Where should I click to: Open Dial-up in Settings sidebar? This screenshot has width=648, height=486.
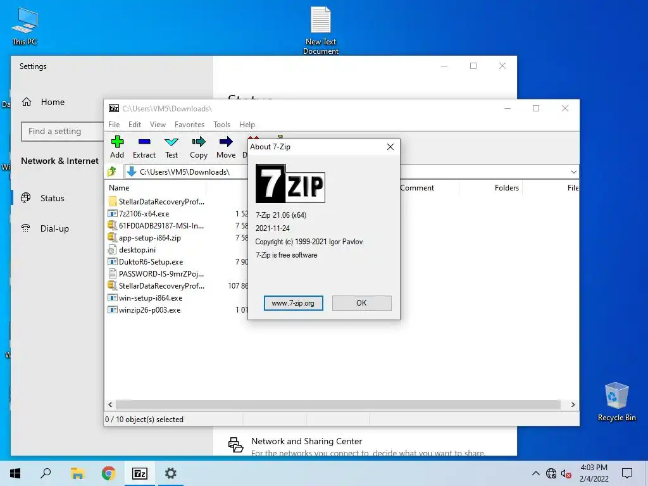(x=54, y=228)
